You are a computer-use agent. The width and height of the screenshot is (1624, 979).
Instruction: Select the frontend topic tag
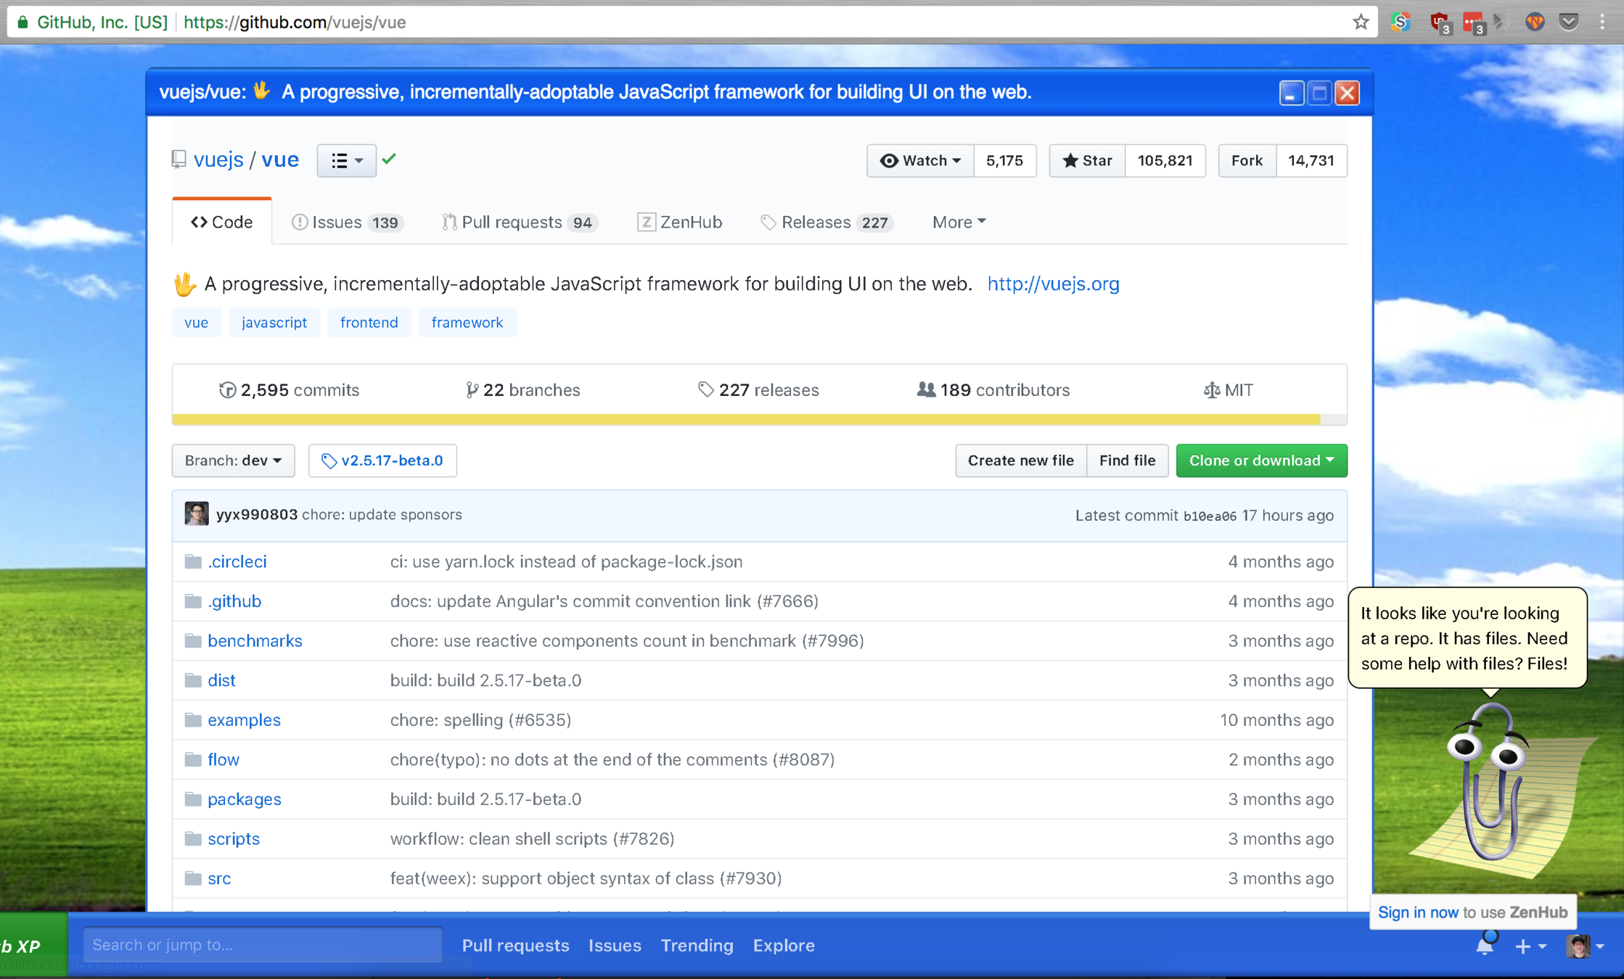click(369, 322)
